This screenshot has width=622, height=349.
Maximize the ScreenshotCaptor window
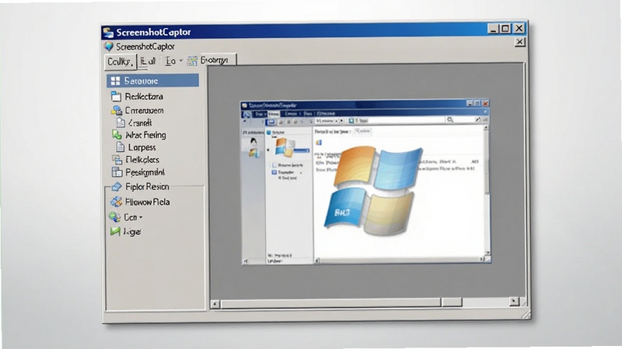[x=505, y=29]
